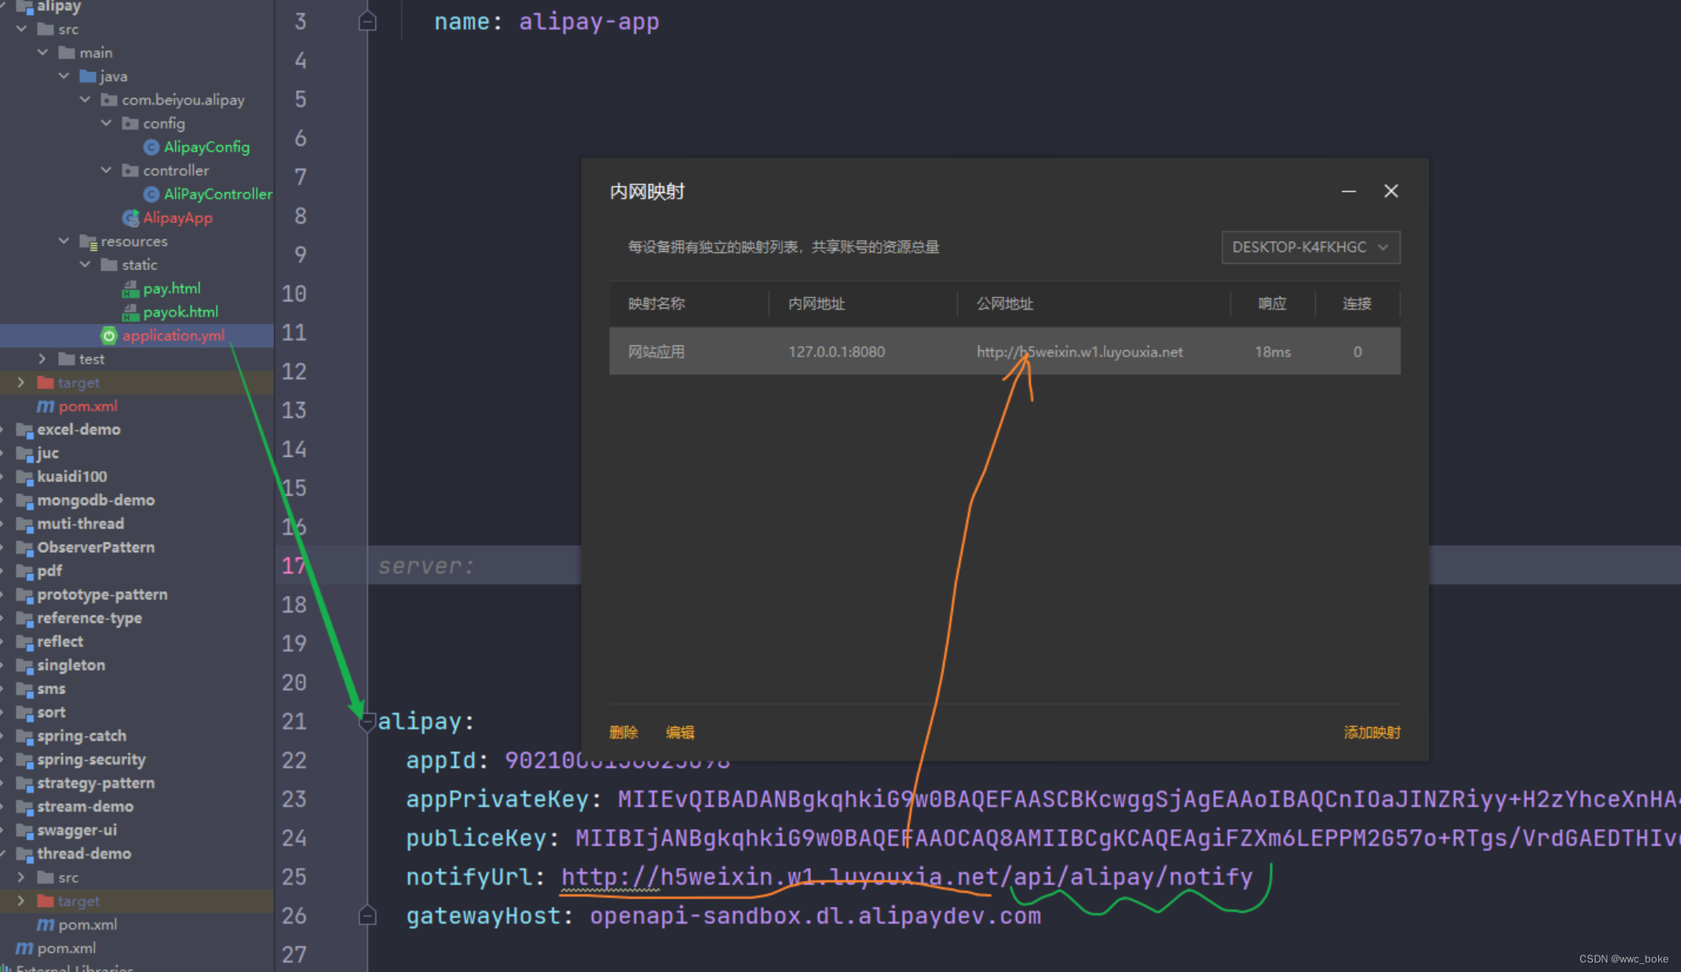Click public address http://h5weixin.w1.luyouxia.net
The height and width of the screenshot is (972, 1681).
pyautogui.click(x=1080, y=352)
